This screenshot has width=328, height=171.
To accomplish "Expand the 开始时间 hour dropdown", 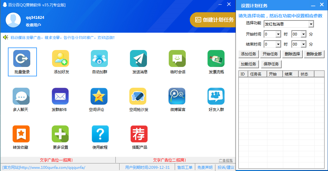I will 278,34.
